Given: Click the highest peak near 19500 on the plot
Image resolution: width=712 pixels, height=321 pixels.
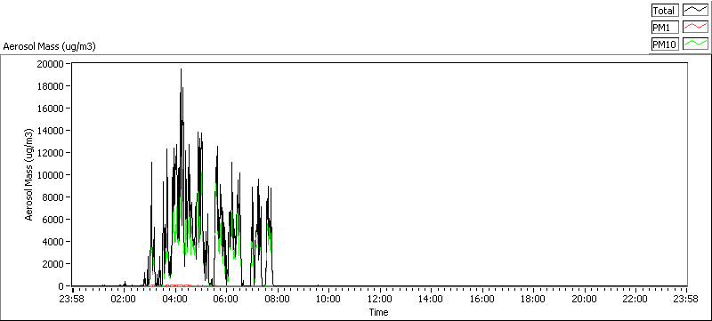Looking at the screenshot, I should coord(182,69).
